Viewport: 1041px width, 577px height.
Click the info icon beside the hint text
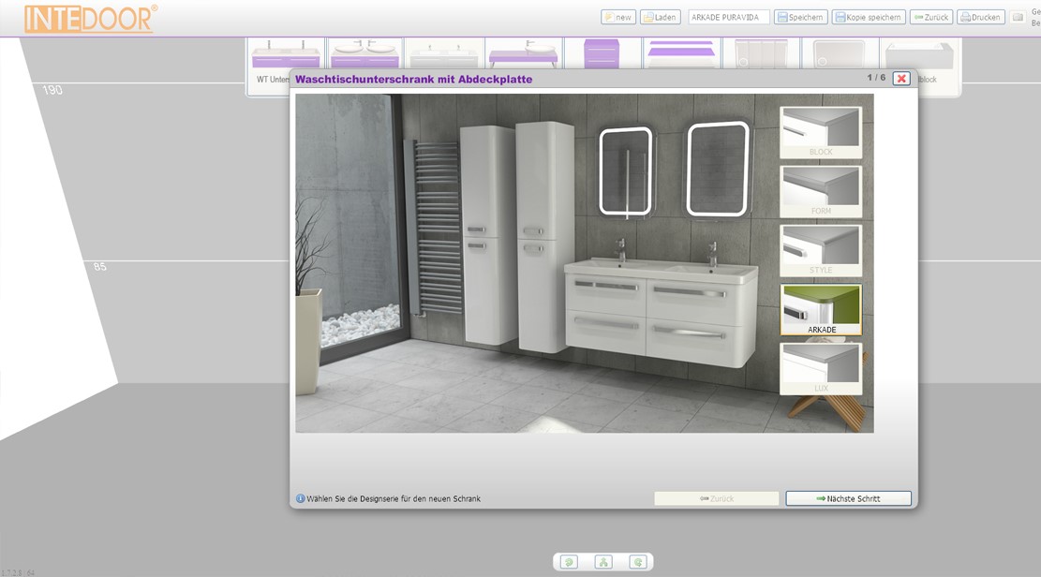301,498
